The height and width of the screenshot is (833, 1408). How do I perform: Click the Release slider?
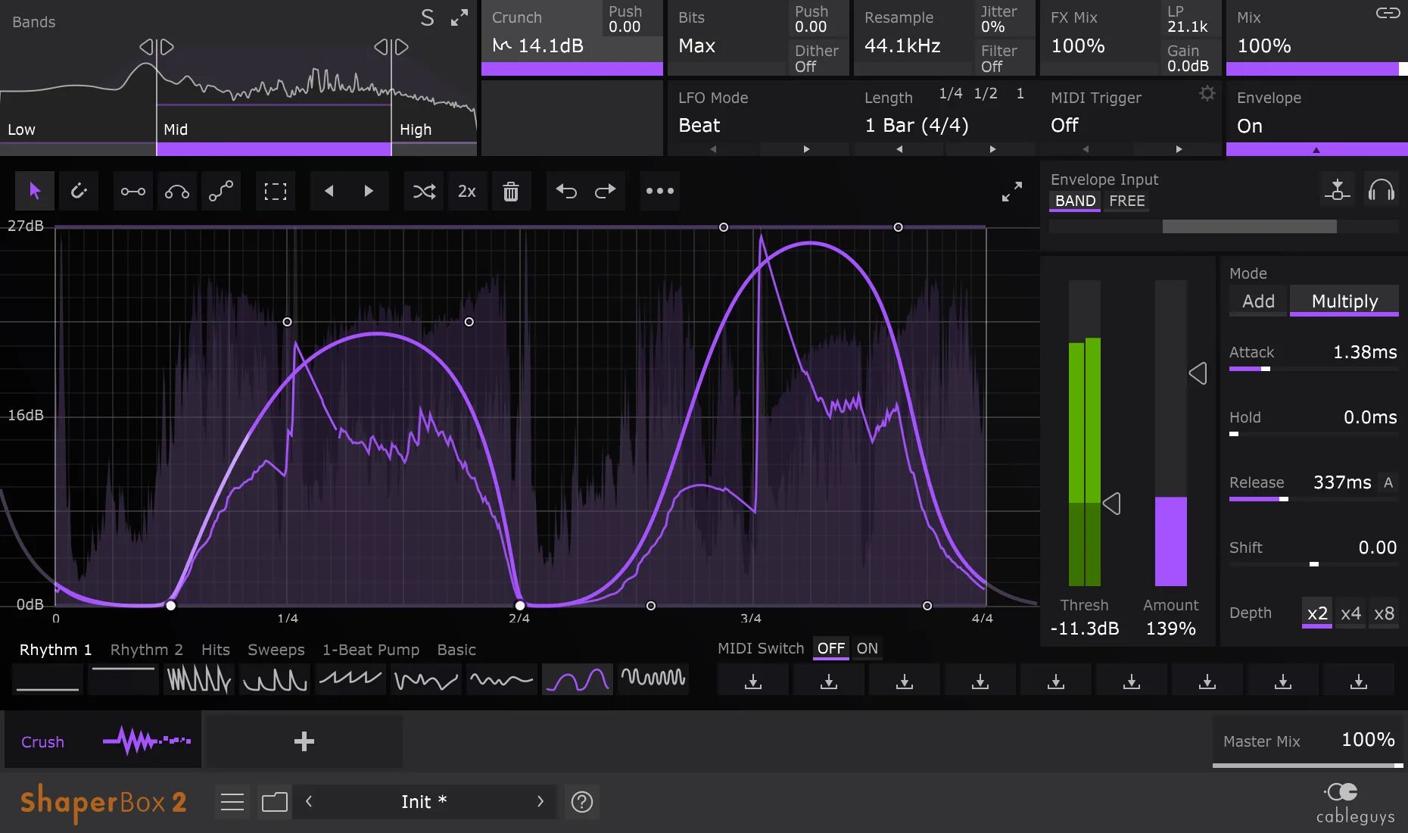(1313, 499)
